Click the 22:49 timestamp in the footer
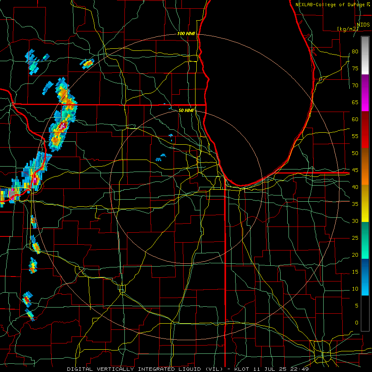 pyautogui.click(x=300, y=369)
